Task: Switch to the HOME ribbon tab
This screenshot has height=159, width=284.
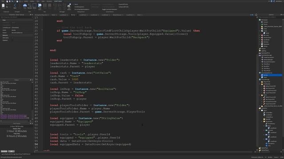Action: tap(26, 1)
